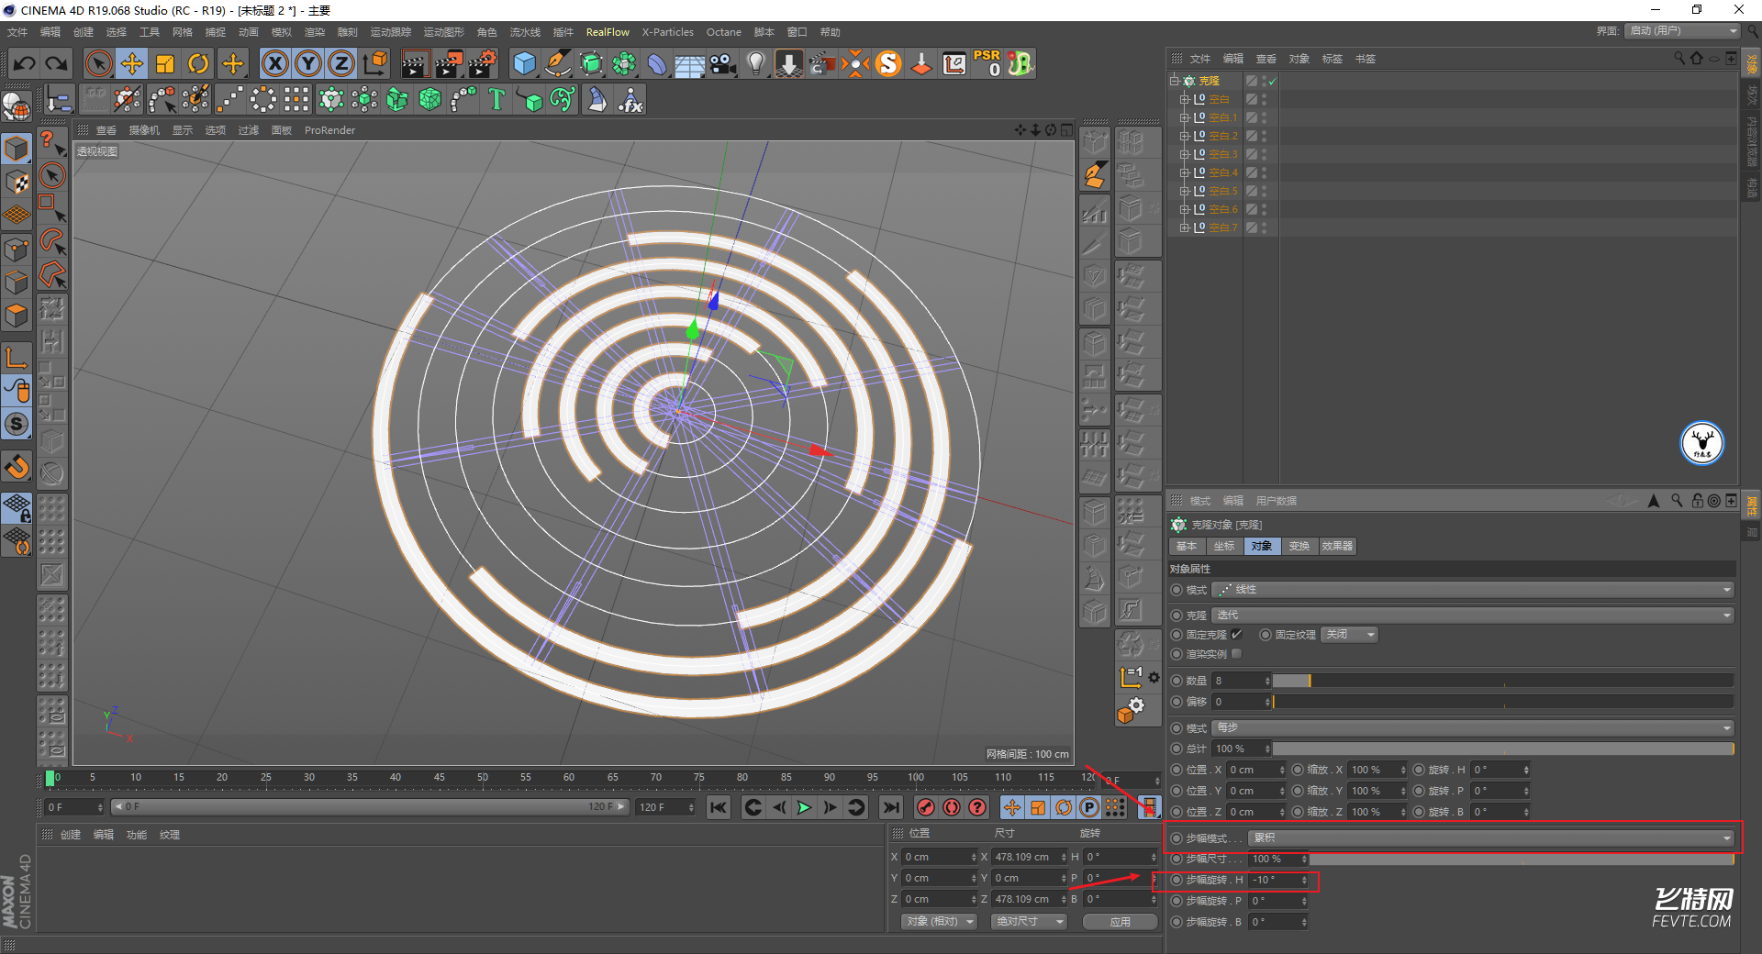Switch to the 变换 tab
The width and height of the screenshot is (1762, 954).
(1299, 546)
